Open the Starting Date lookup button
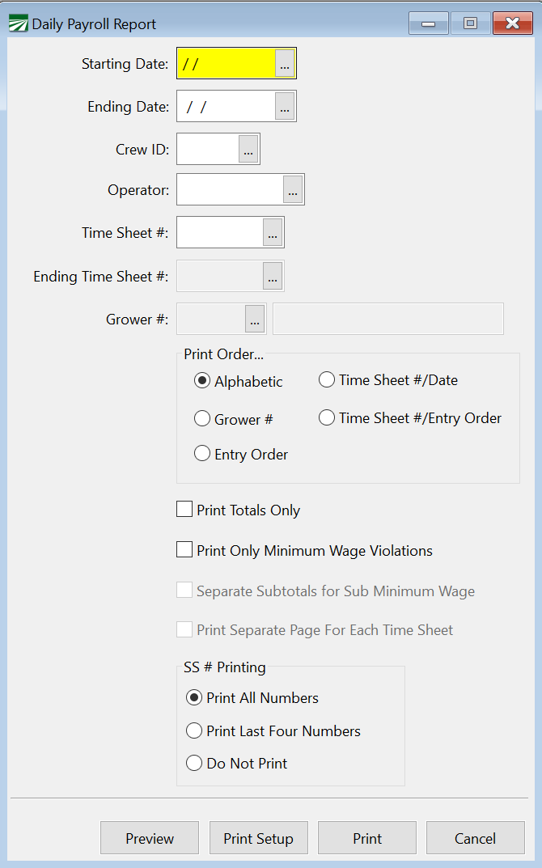This screenshot has height=868, width=542. 285,66
